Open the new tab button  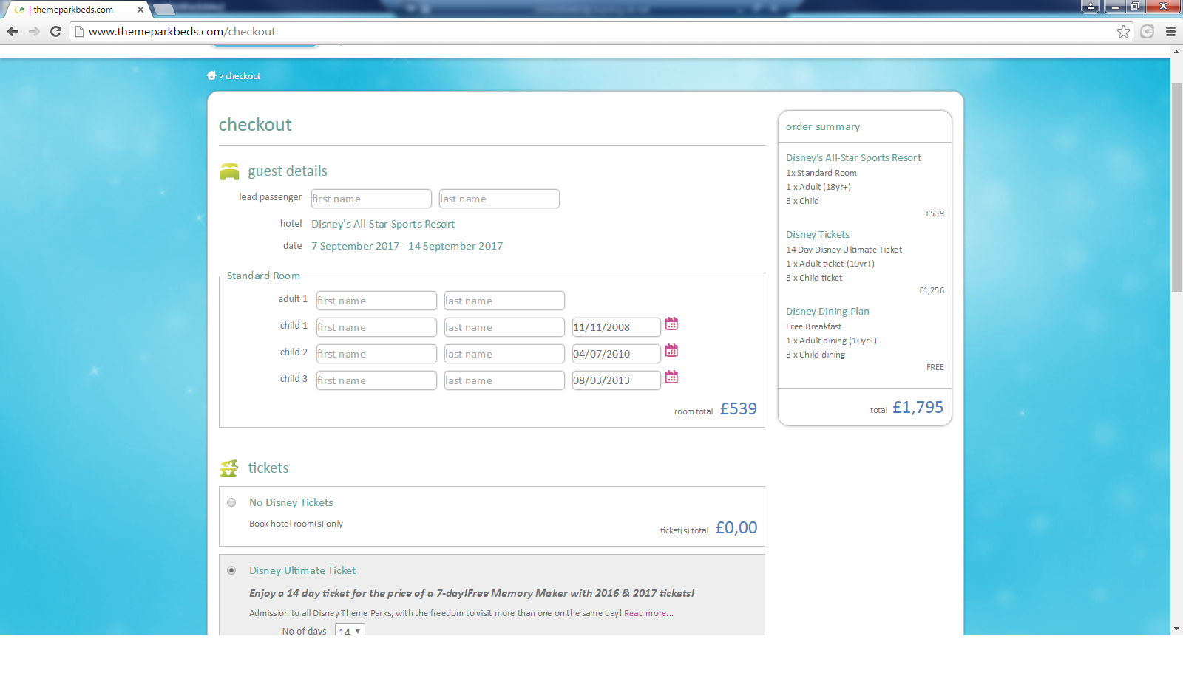point(164,10)
